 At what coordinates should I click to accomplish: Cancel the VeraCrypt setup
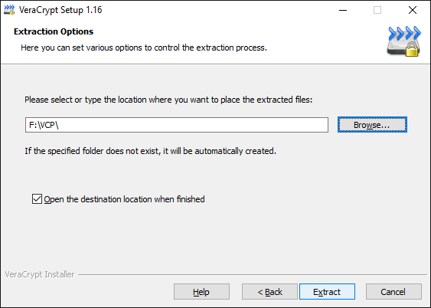click(393, 291)
